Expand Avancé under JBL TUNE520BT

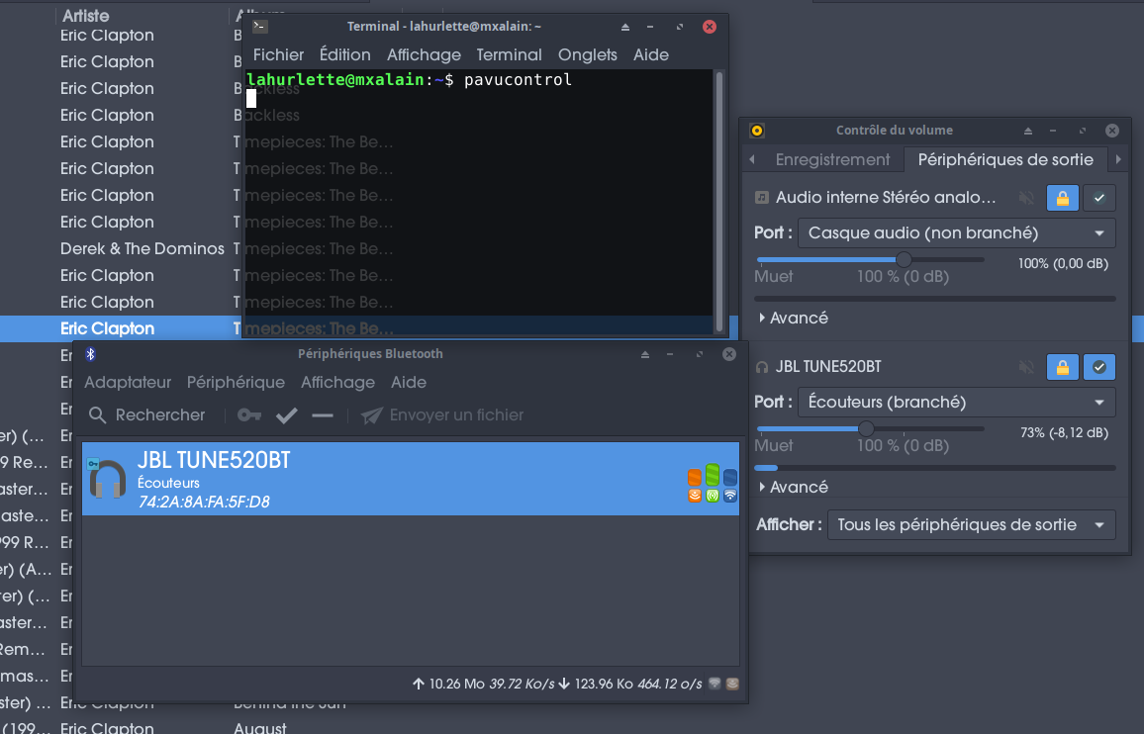793,488
